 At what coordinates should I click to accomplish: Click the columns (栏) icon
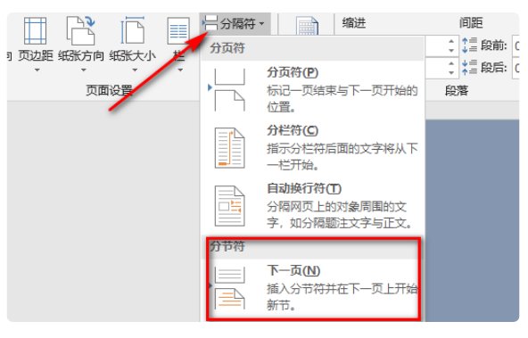click(178, 31)
